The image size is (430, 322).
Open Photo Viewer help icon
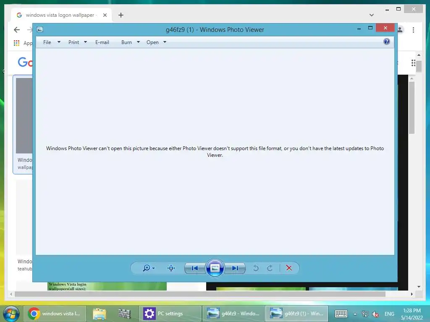point(387,42)
